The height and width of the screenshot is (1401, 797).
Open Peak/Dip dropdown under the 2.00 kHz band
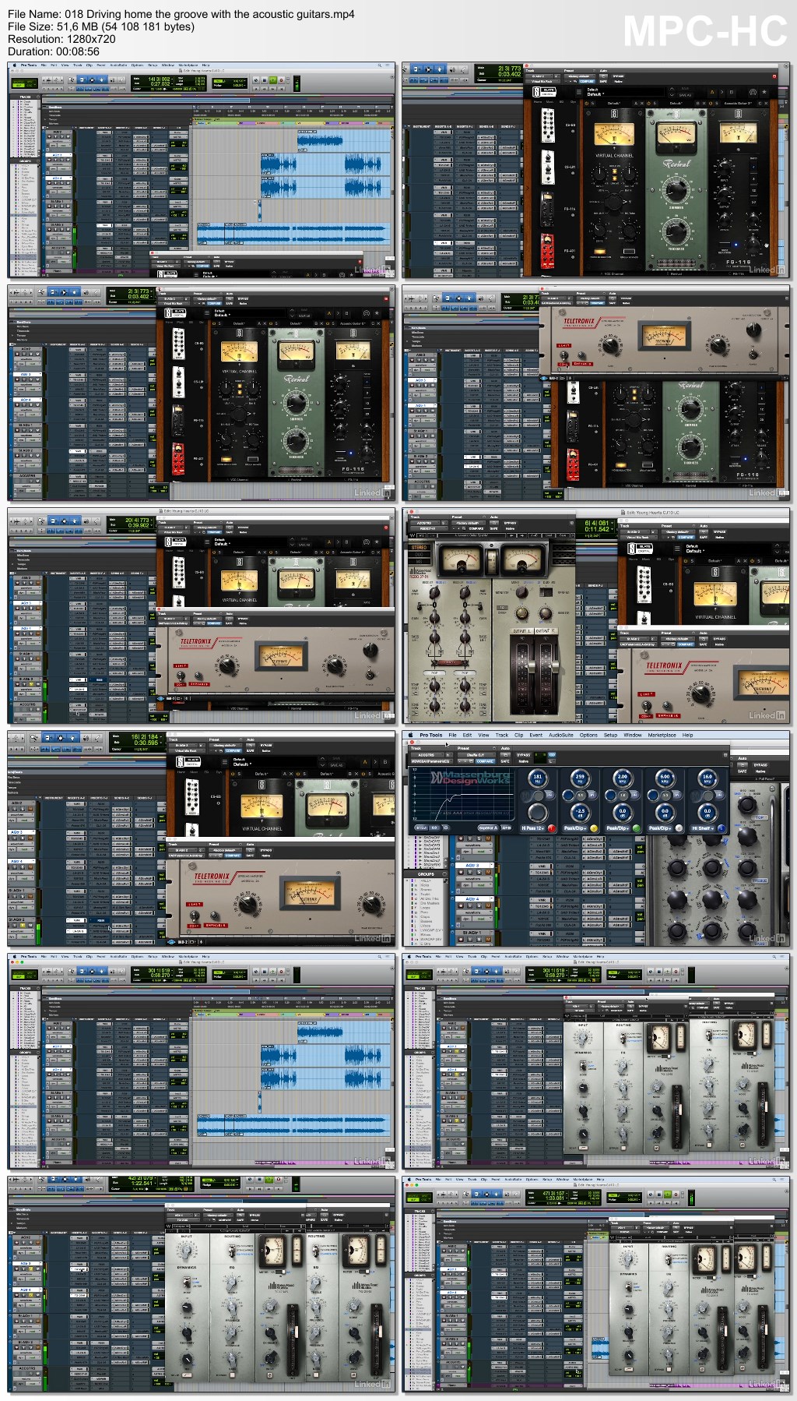point(617,828)
